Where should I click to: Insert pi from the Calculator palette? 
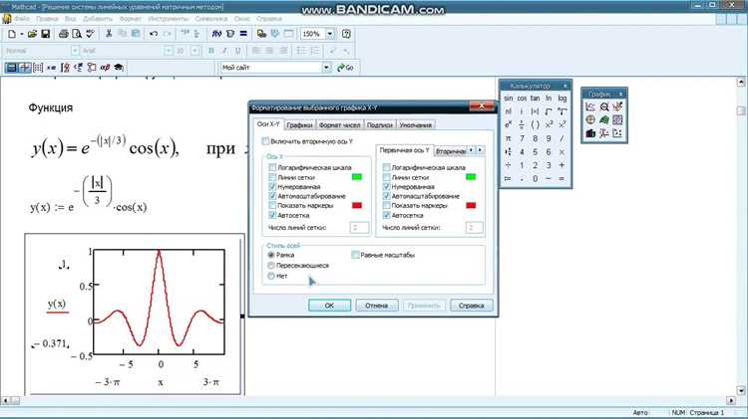[x=508, y=138]
